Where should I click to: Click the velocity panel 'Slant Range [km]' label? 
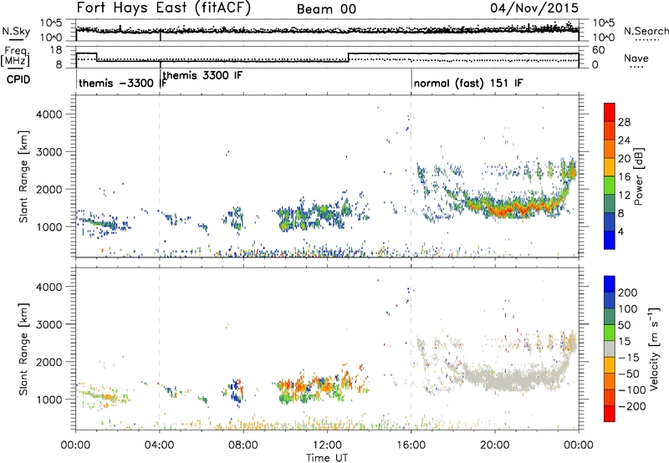click(23, 349)
